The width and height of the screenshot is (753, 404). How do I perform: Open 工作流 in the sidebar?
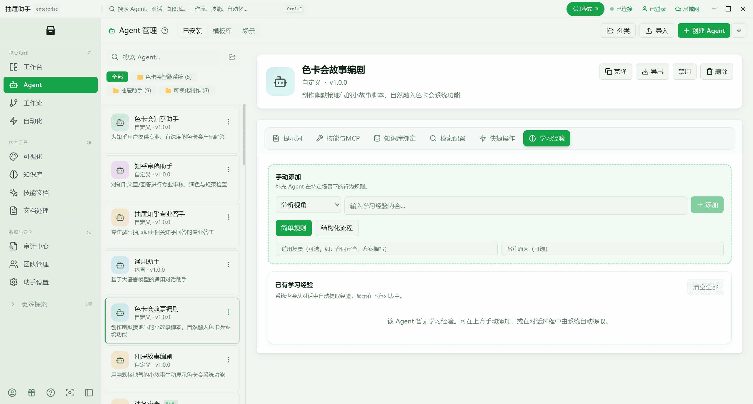(51, 103)
